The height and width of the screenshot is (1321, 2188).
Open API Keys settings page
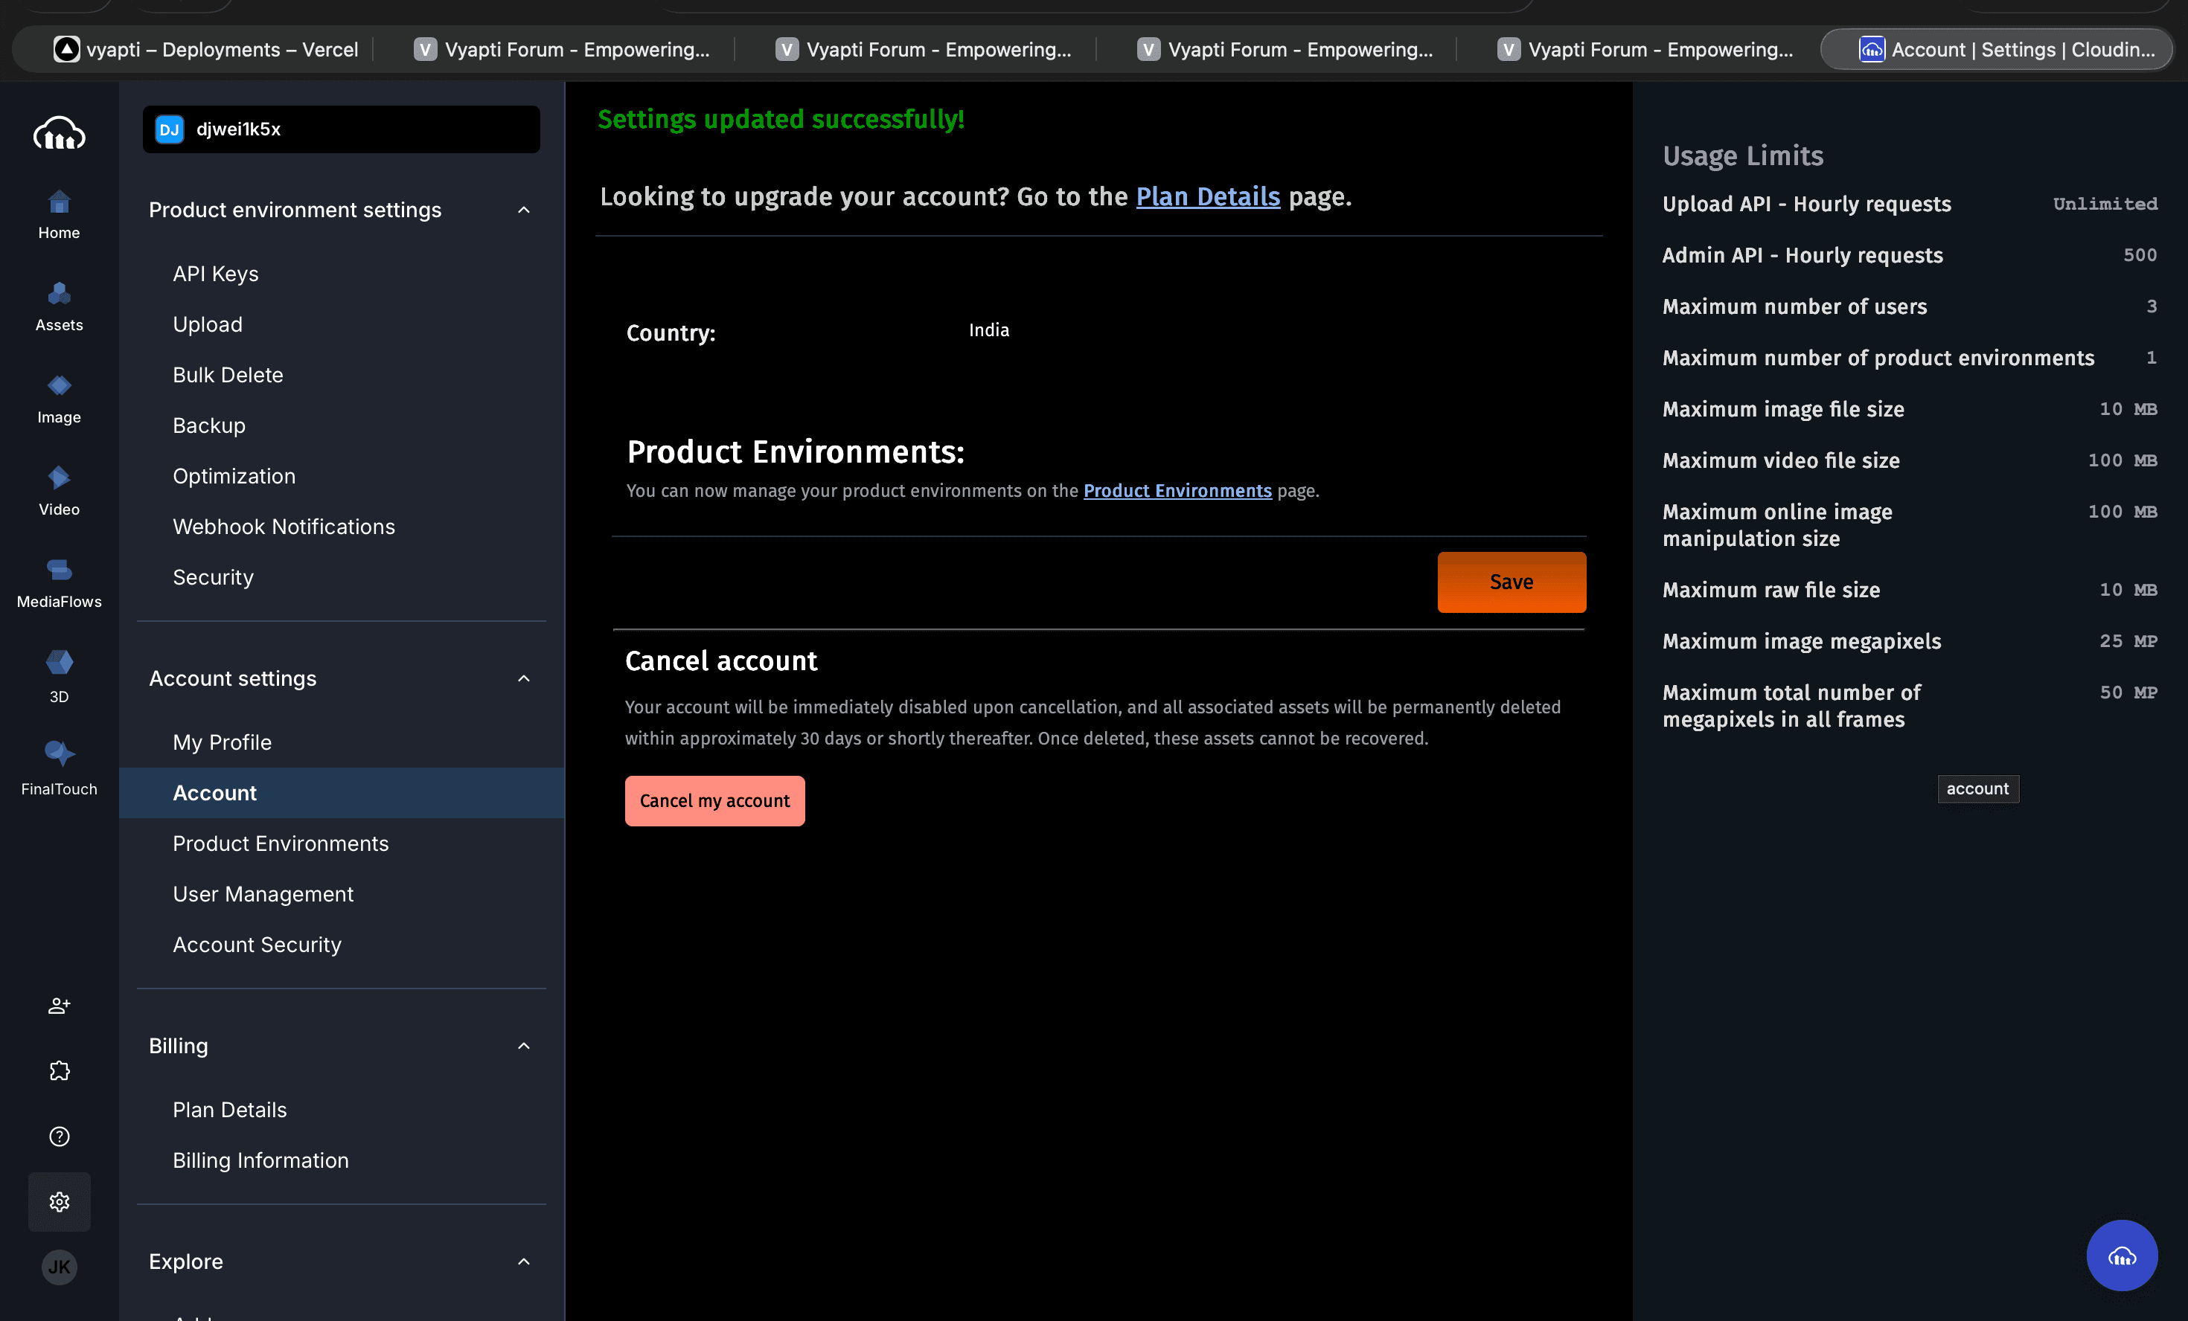[215, 274]
